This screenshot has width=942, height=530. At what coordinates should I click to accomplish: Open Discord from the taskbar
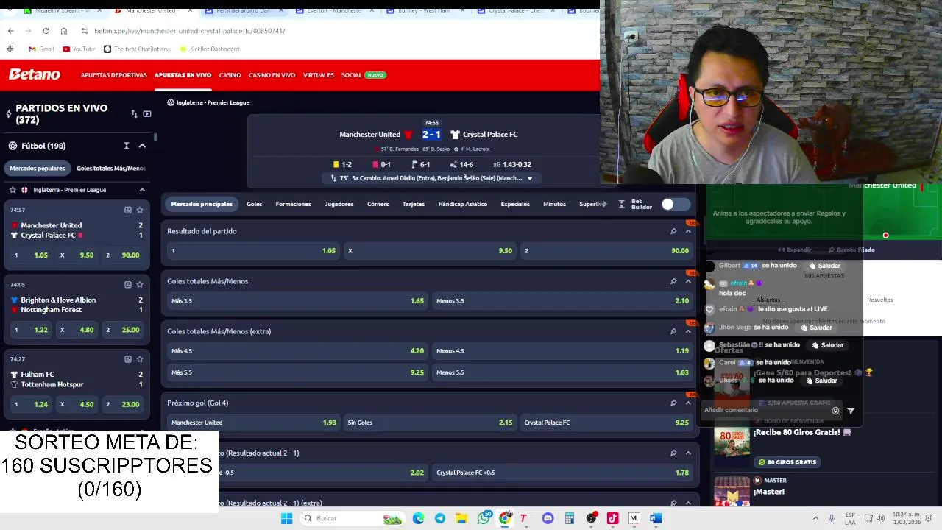(x=548, y=518)
